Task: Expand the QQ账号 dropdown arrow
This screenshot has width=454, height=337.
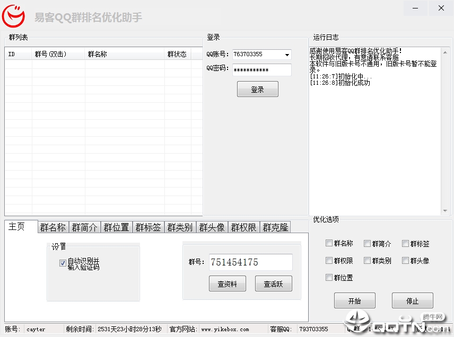Action: [286, 55]
